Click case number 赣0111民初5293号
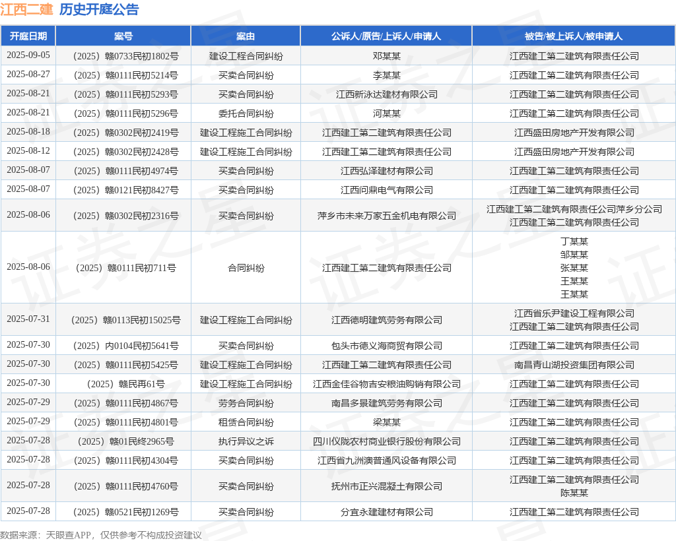This screenshot has height=541, width=676. coord(126,94)
